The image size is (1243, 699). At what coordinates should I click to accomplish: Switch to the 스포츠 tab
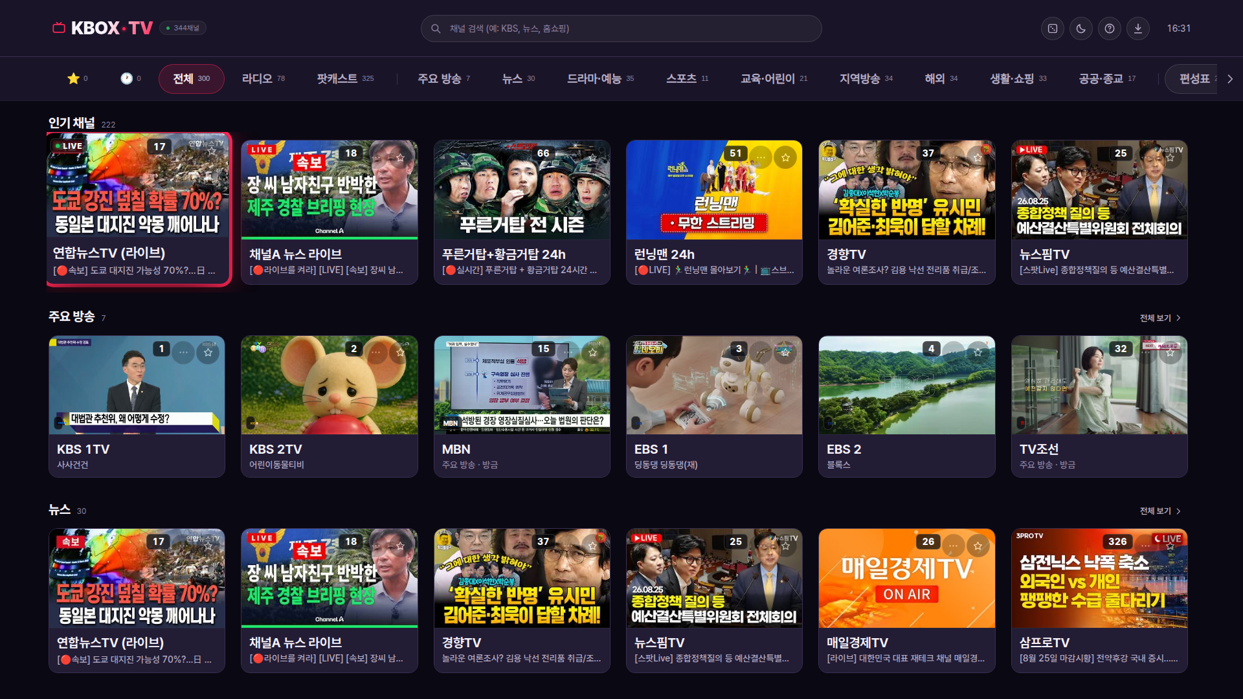688,78
